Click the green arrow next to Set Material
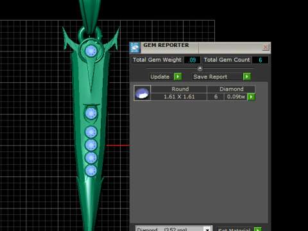This screenshot has height=231, width=308. (x=258, y=229)
